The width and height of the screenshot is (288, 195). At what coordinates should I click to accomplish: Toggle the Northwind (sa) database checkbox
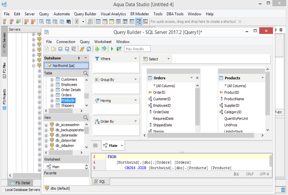click(50, 66)
